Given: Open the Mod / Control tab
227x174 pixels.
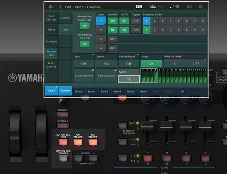Looking at the screenshot, I should tap(51, 65).
